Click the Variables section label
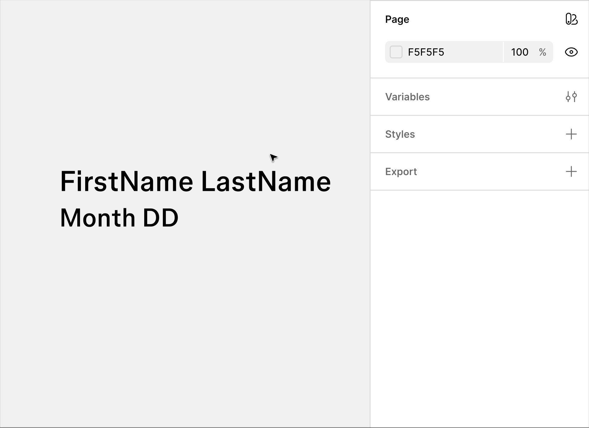Screen dimensions: 589x428 [x=407, y=97]
